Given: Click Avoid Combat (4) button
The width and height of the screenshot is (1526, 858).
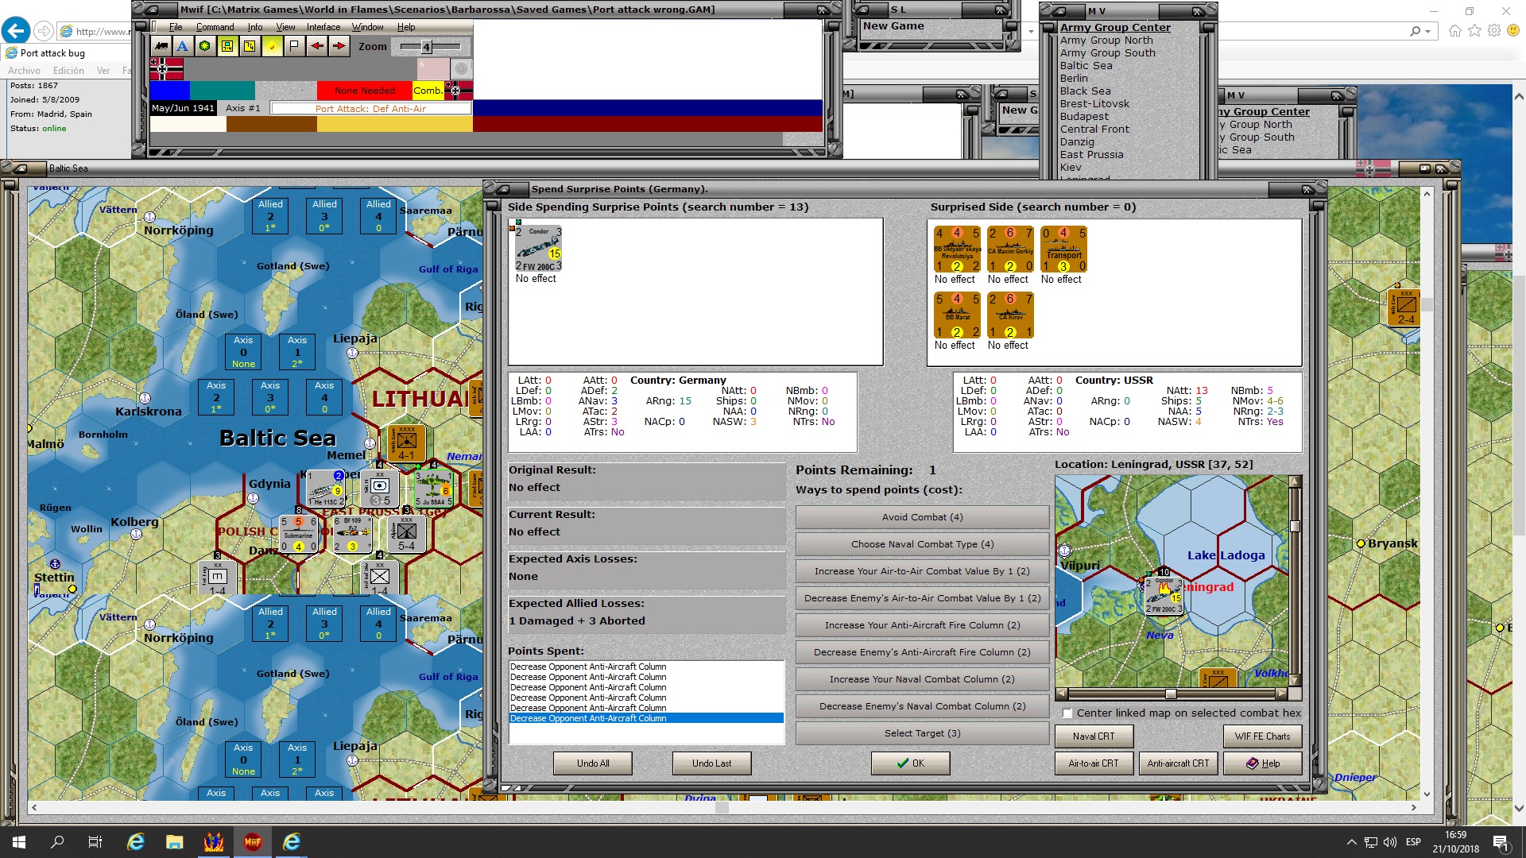Looking at the screenshot, I should coord(922,517).
